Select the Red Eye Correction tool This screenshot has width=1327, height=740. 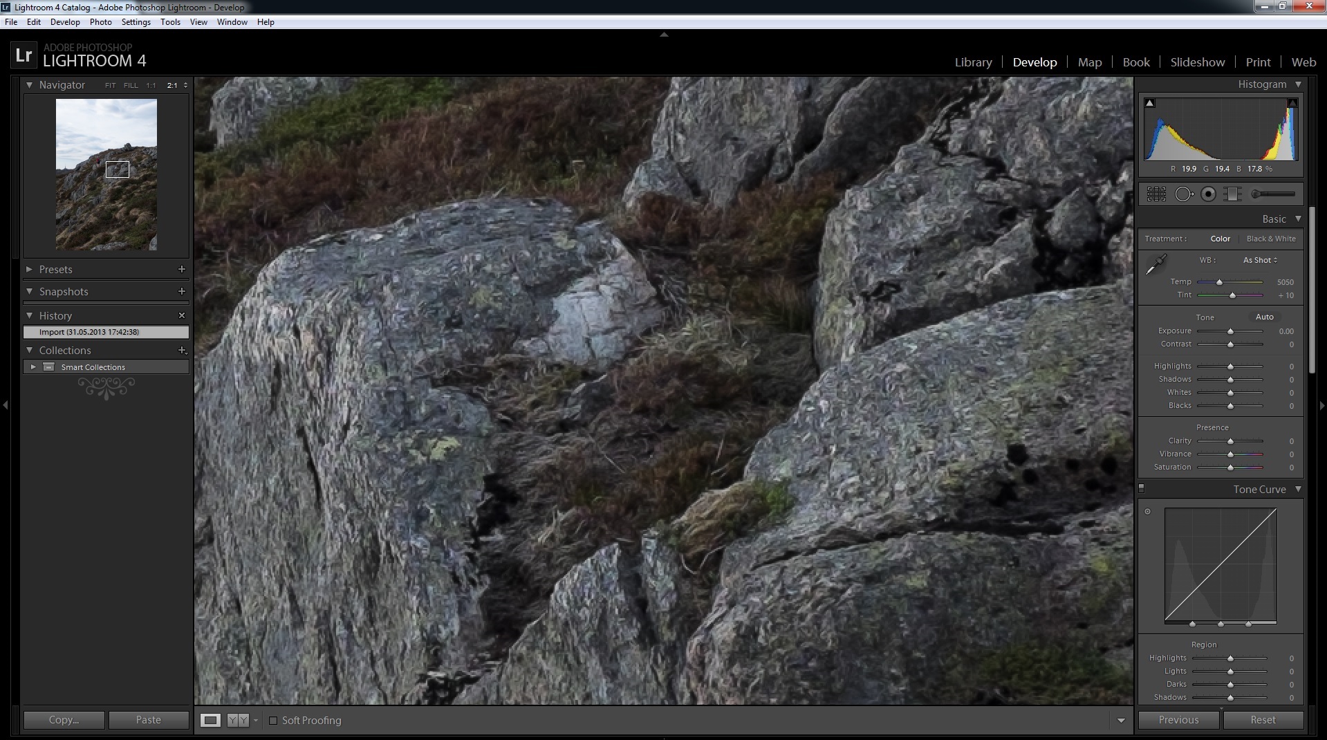pos(1208,194)
